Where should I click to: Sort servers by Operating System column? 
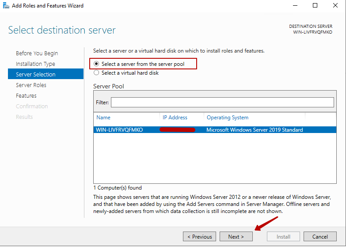228,118
